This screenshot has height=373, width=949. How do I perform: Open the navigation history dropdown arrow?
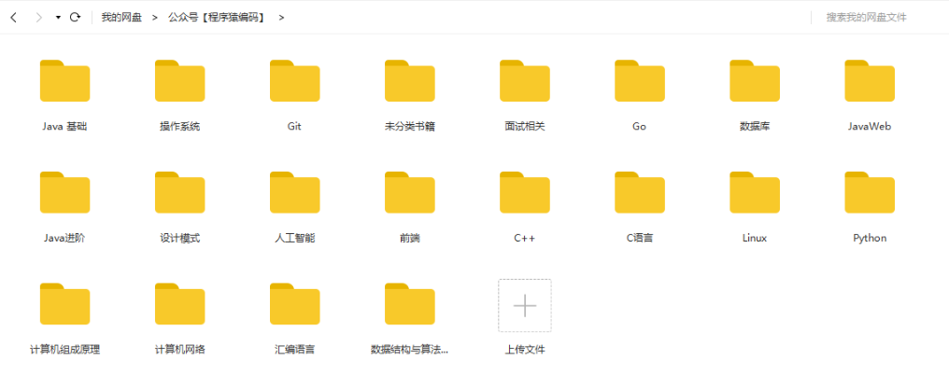click(x=58, y=18)
